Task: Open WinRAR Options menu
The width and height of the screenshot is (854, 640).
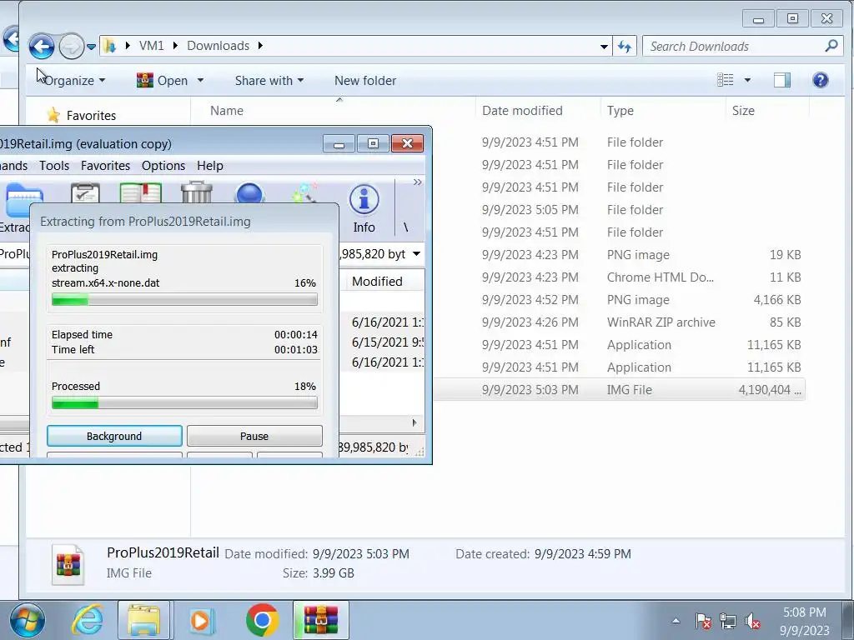Action: [x=163, y=166]
